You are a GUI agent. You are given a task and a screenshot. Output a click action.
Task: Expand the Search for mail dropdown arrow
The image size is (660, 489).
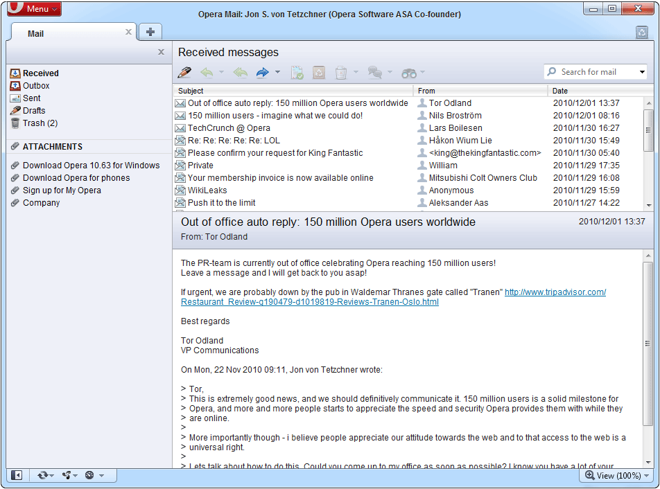pos(642,72)
